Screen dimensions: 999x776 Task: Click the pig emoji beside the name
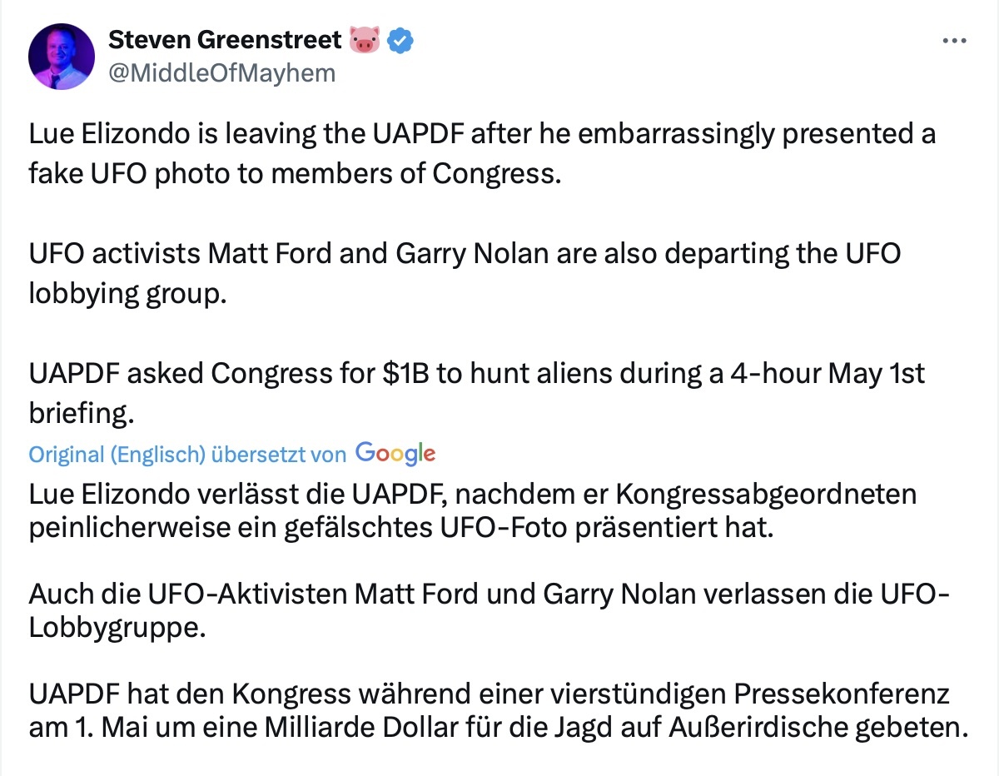click(x=365, y=39)
